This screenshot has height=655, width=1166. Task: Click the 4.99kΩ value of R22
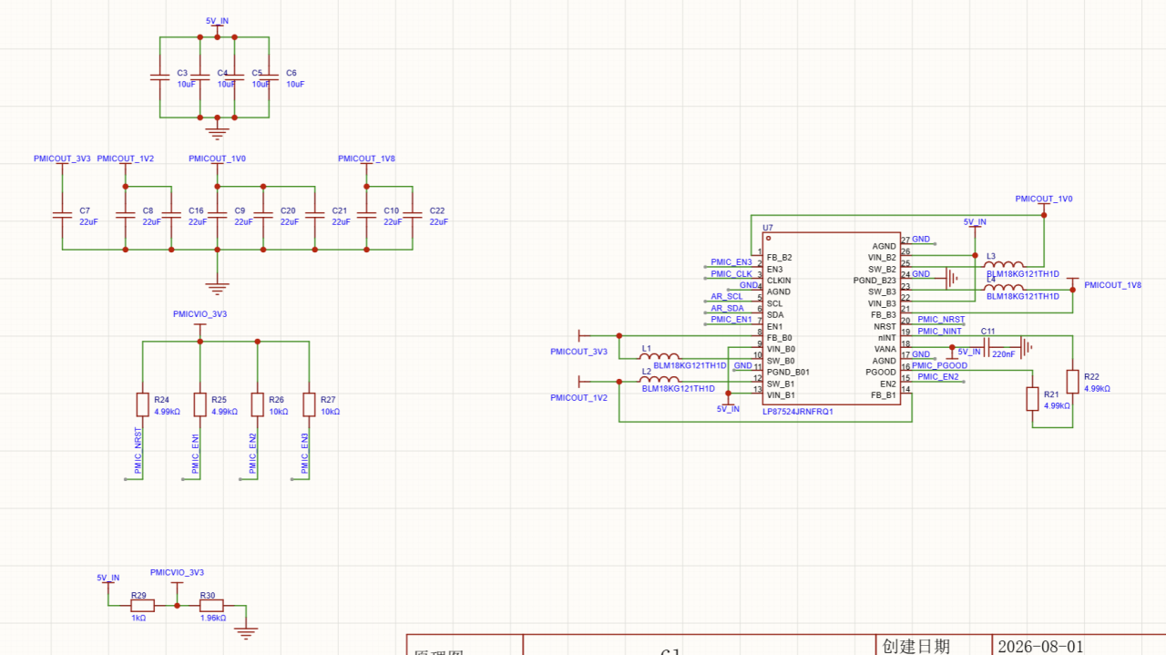pyautogui.click(x=1098, y=388)
